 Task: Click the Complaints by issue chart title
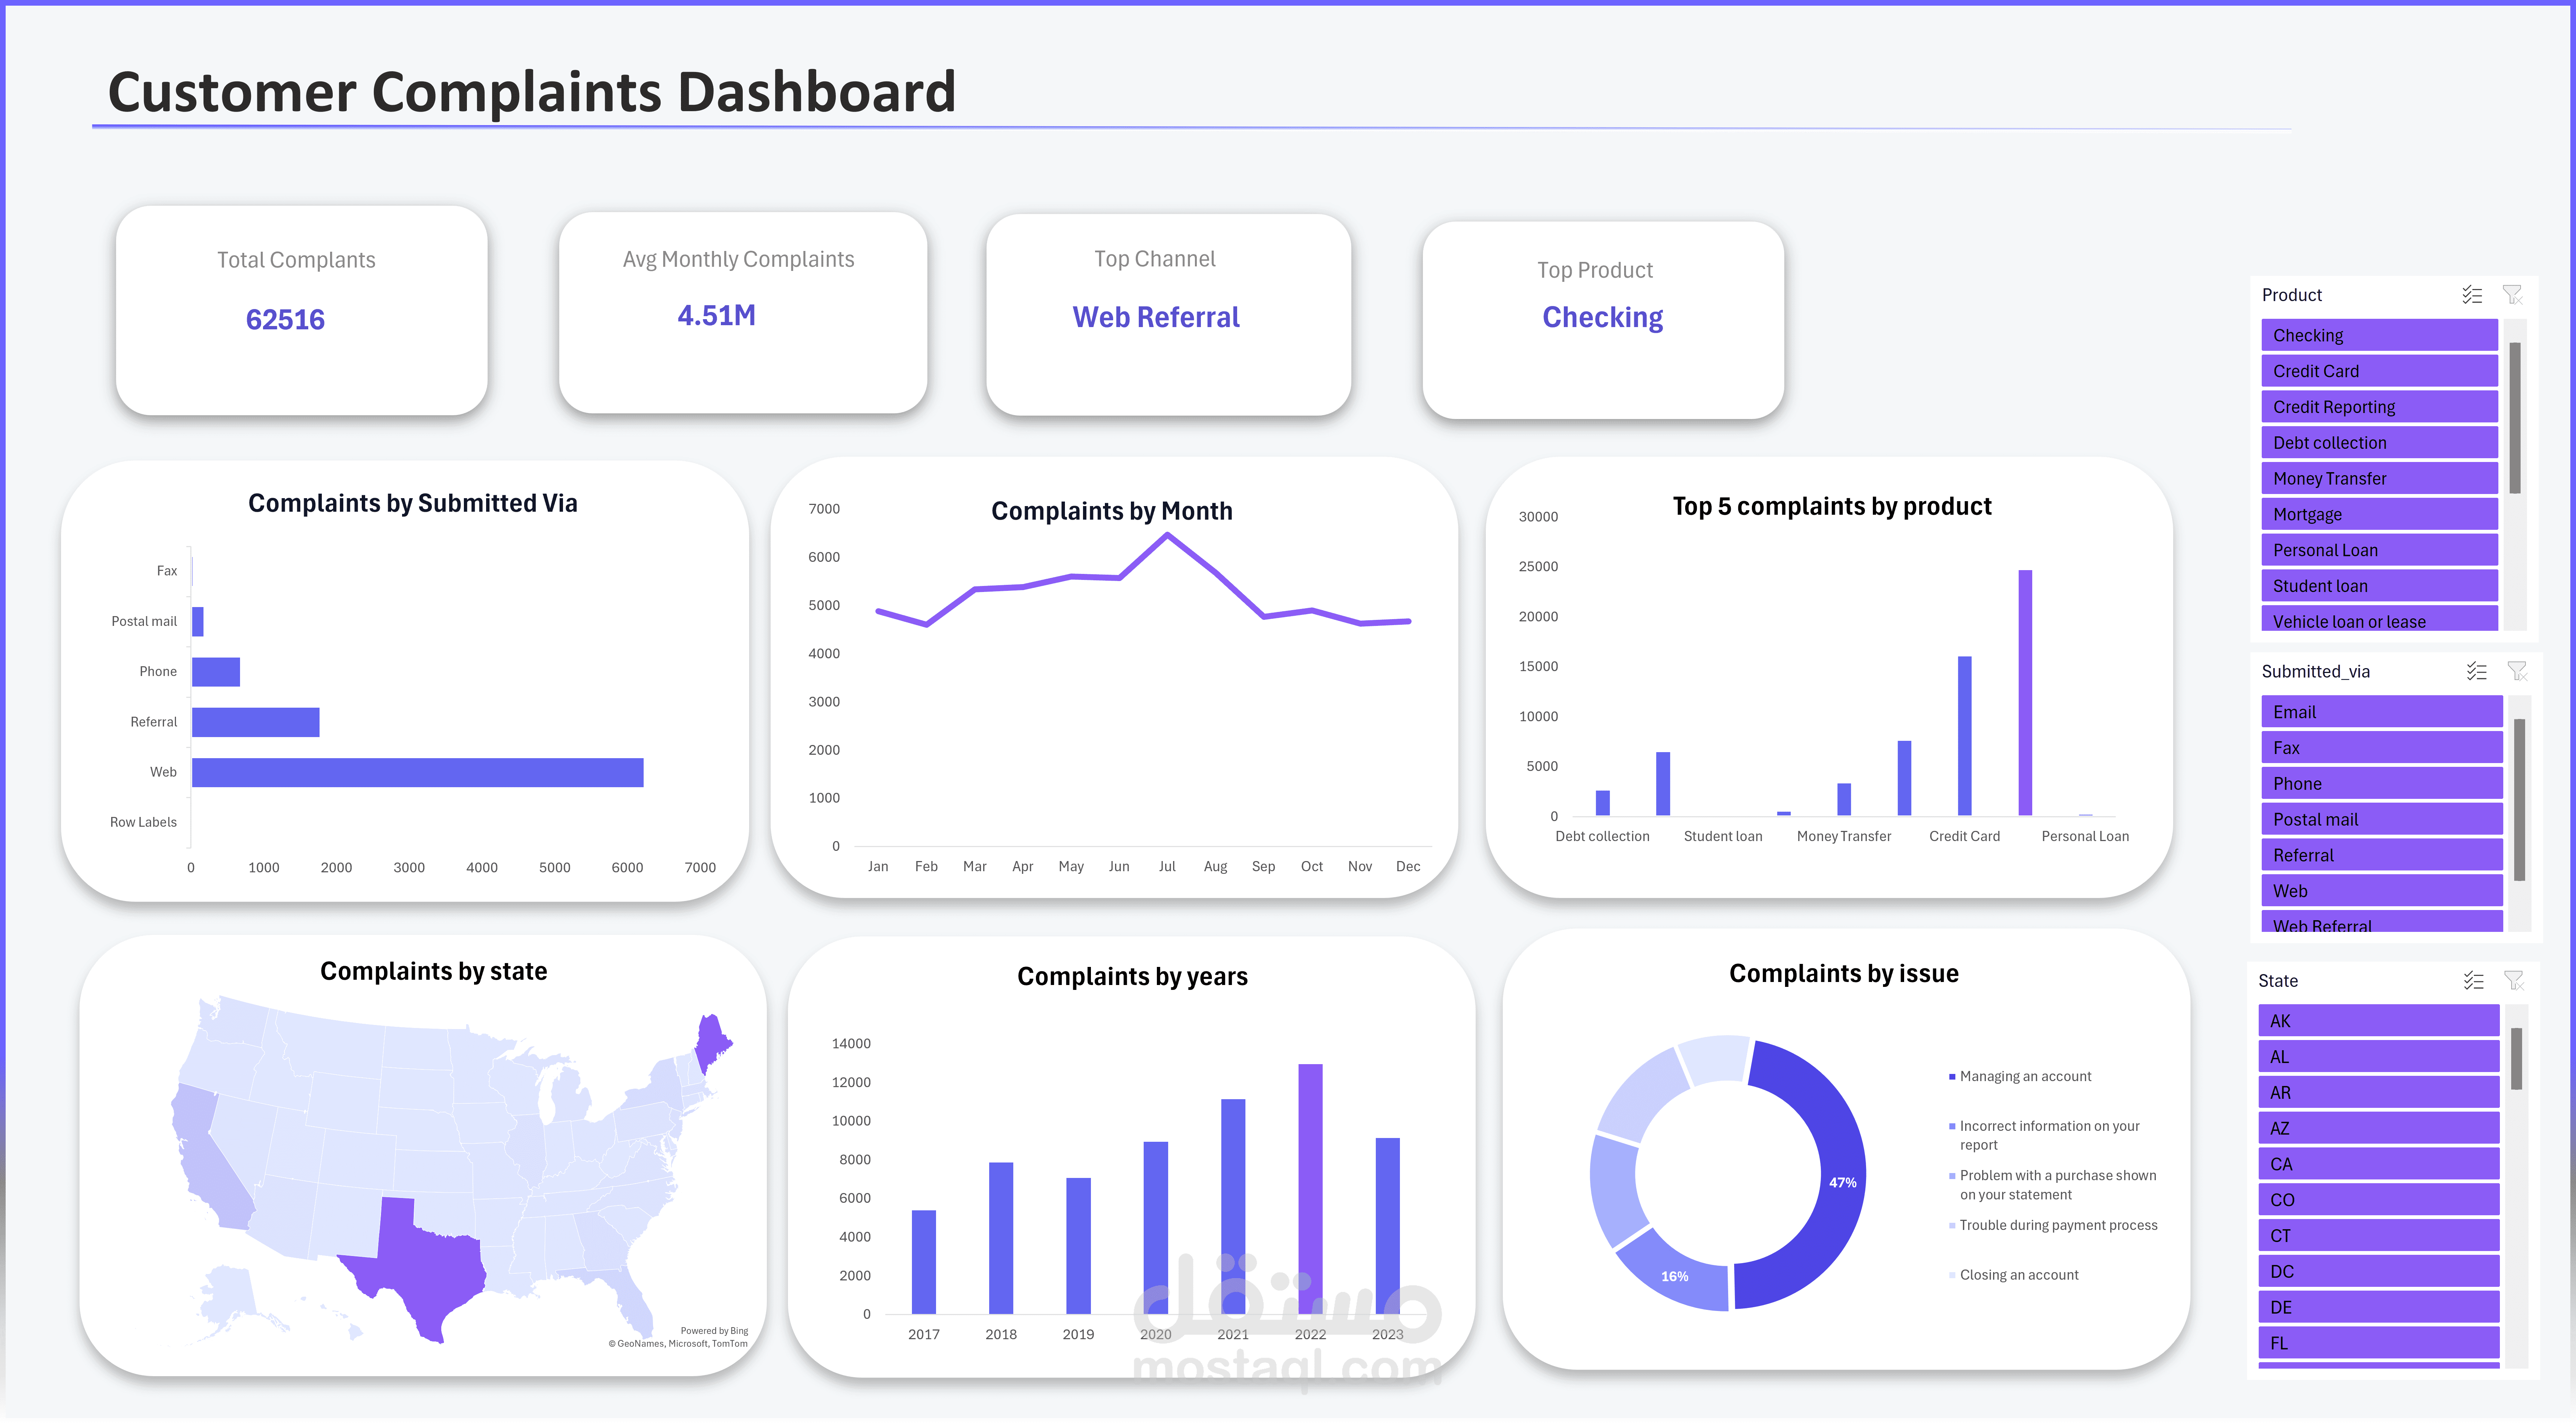[x=1843, y=974]
